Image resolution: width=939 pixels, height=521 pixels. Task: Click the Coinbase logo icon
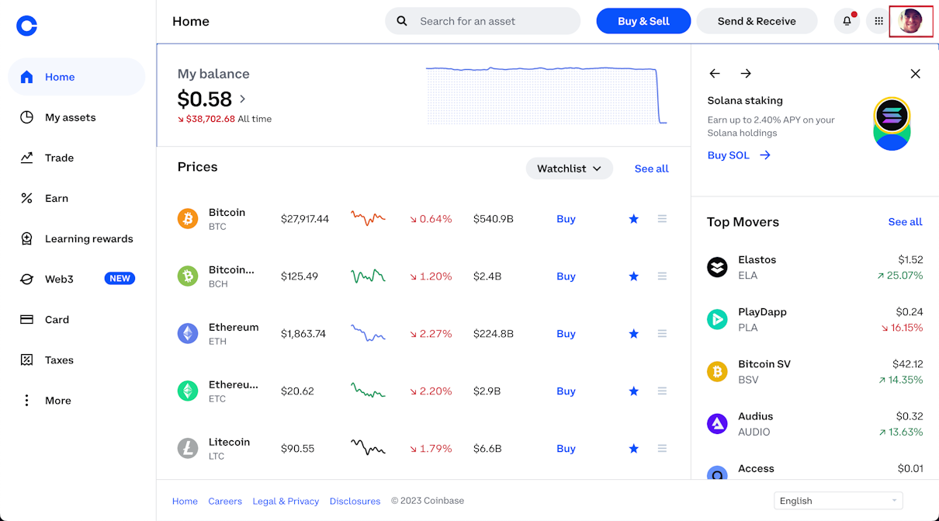26,26
